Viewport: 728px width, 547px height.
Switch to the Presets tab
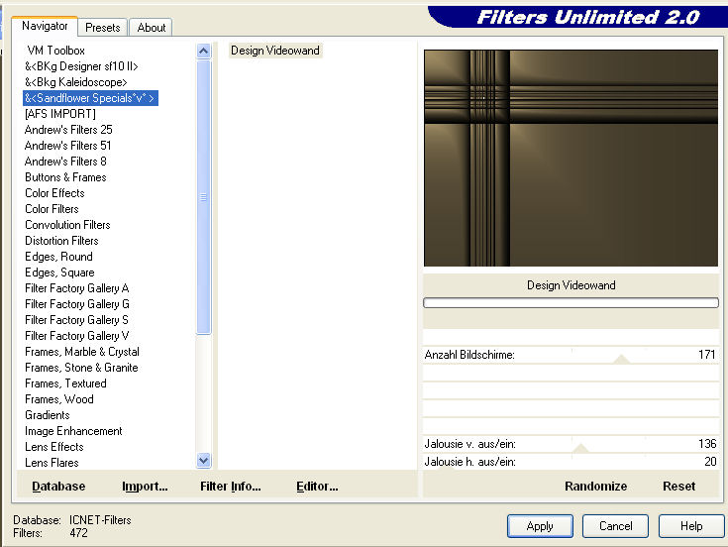[x=103, y=28]
